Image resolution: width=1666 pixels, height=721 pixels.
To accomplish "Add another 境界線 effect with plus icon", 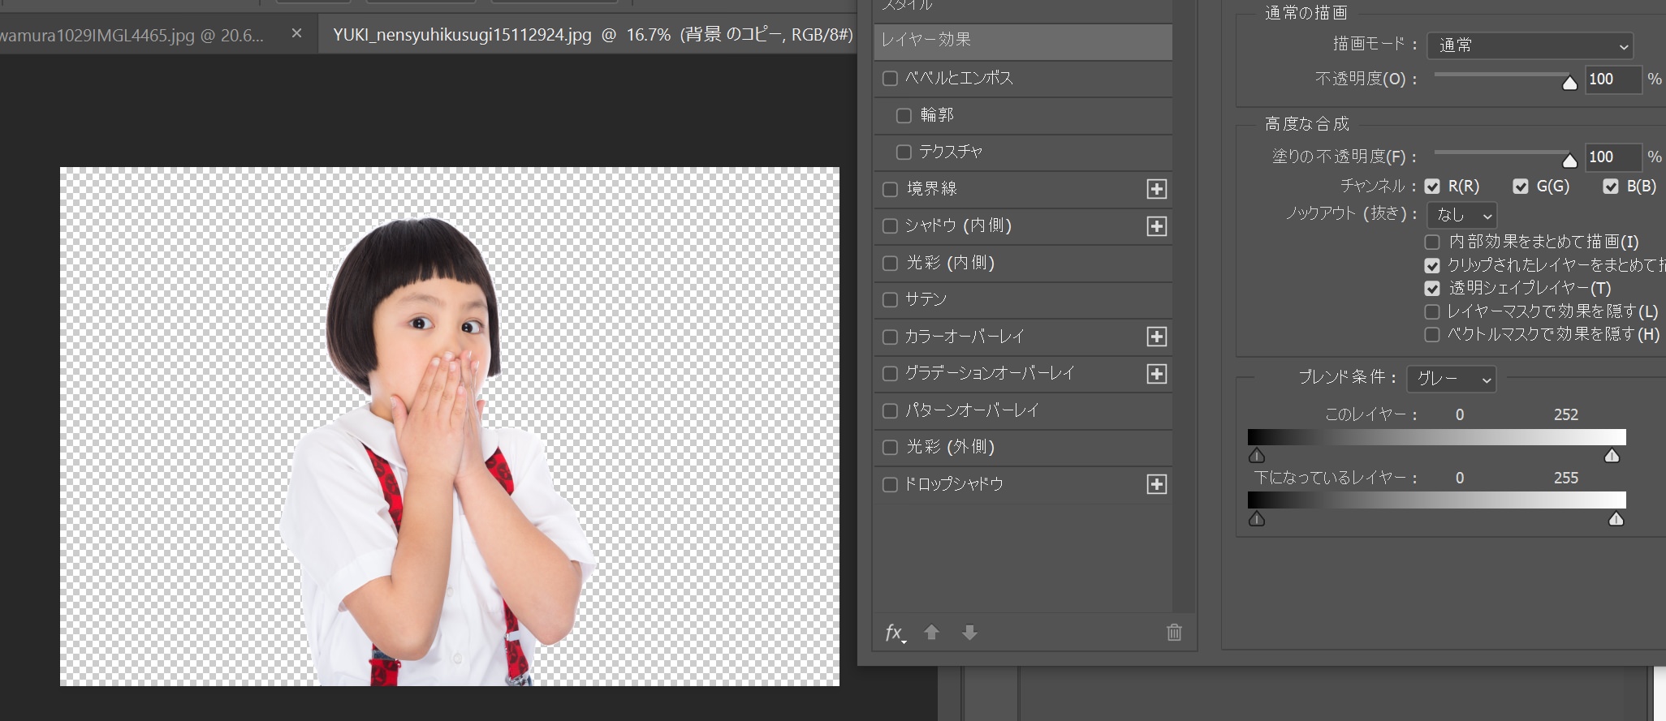I will click(1156, 189).
